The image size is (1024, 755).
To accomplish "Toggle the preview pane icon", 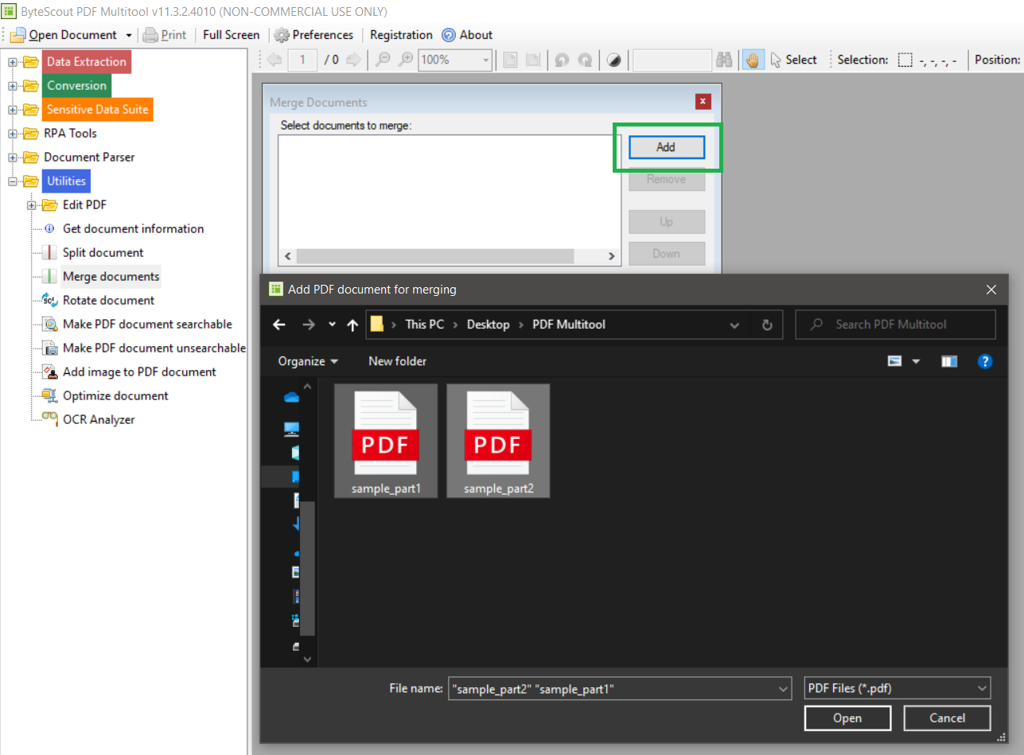I will pyautogui.click(x=949, y=361).
